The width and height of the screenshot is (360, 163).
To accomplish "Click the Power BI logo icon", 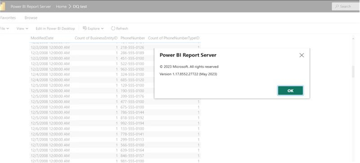I will click(3, 6).
